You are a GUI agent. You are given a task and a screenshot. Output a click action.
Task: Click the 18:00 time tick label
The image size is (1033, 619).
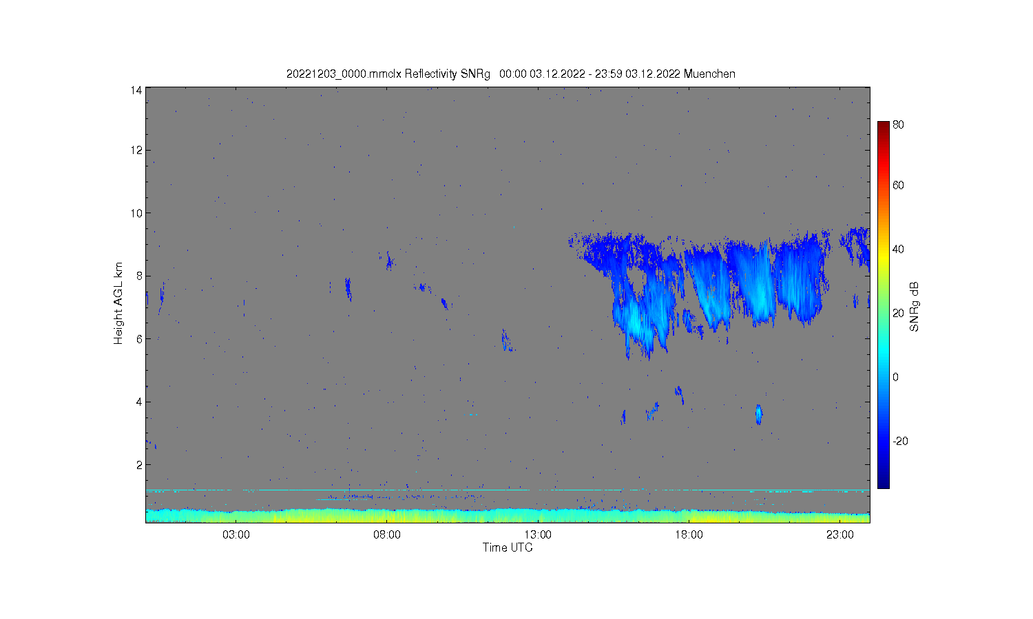pos(689,535)
